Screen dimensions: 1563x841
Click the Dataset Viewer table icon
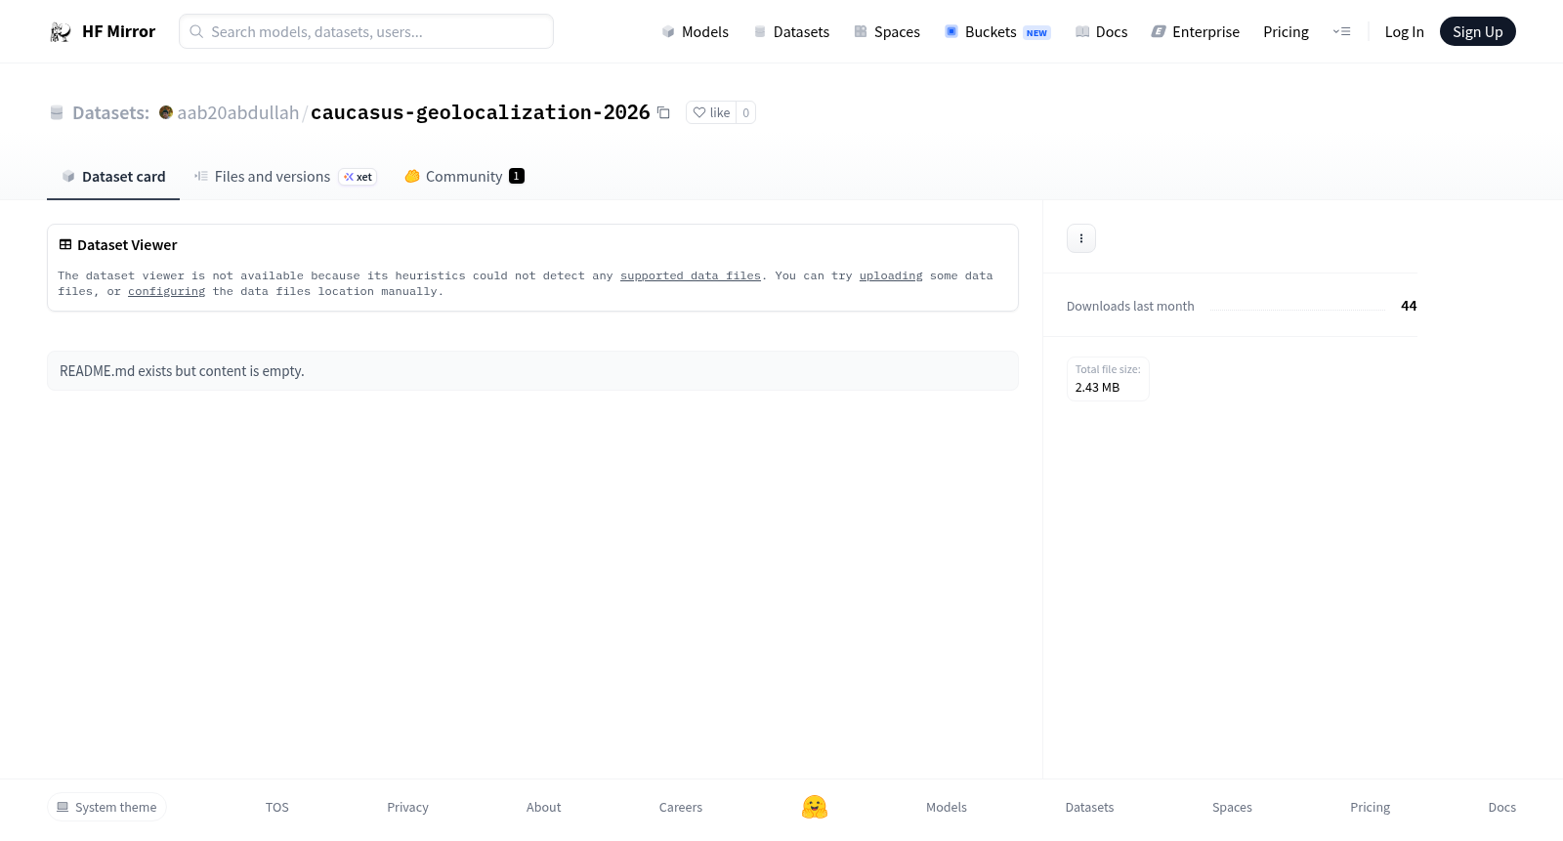pos(65,244)
